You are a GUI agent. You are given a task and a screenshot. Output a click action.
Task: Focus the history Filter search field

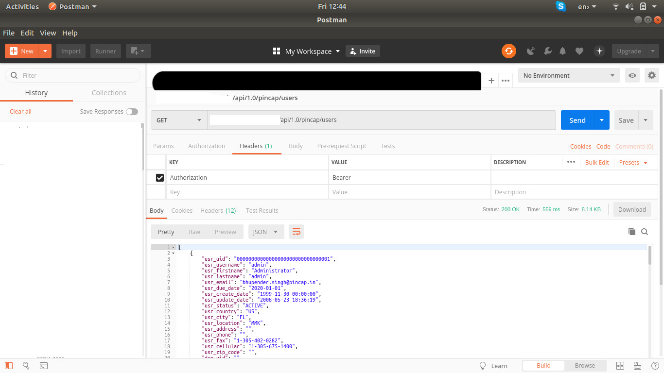click(72, 75)
